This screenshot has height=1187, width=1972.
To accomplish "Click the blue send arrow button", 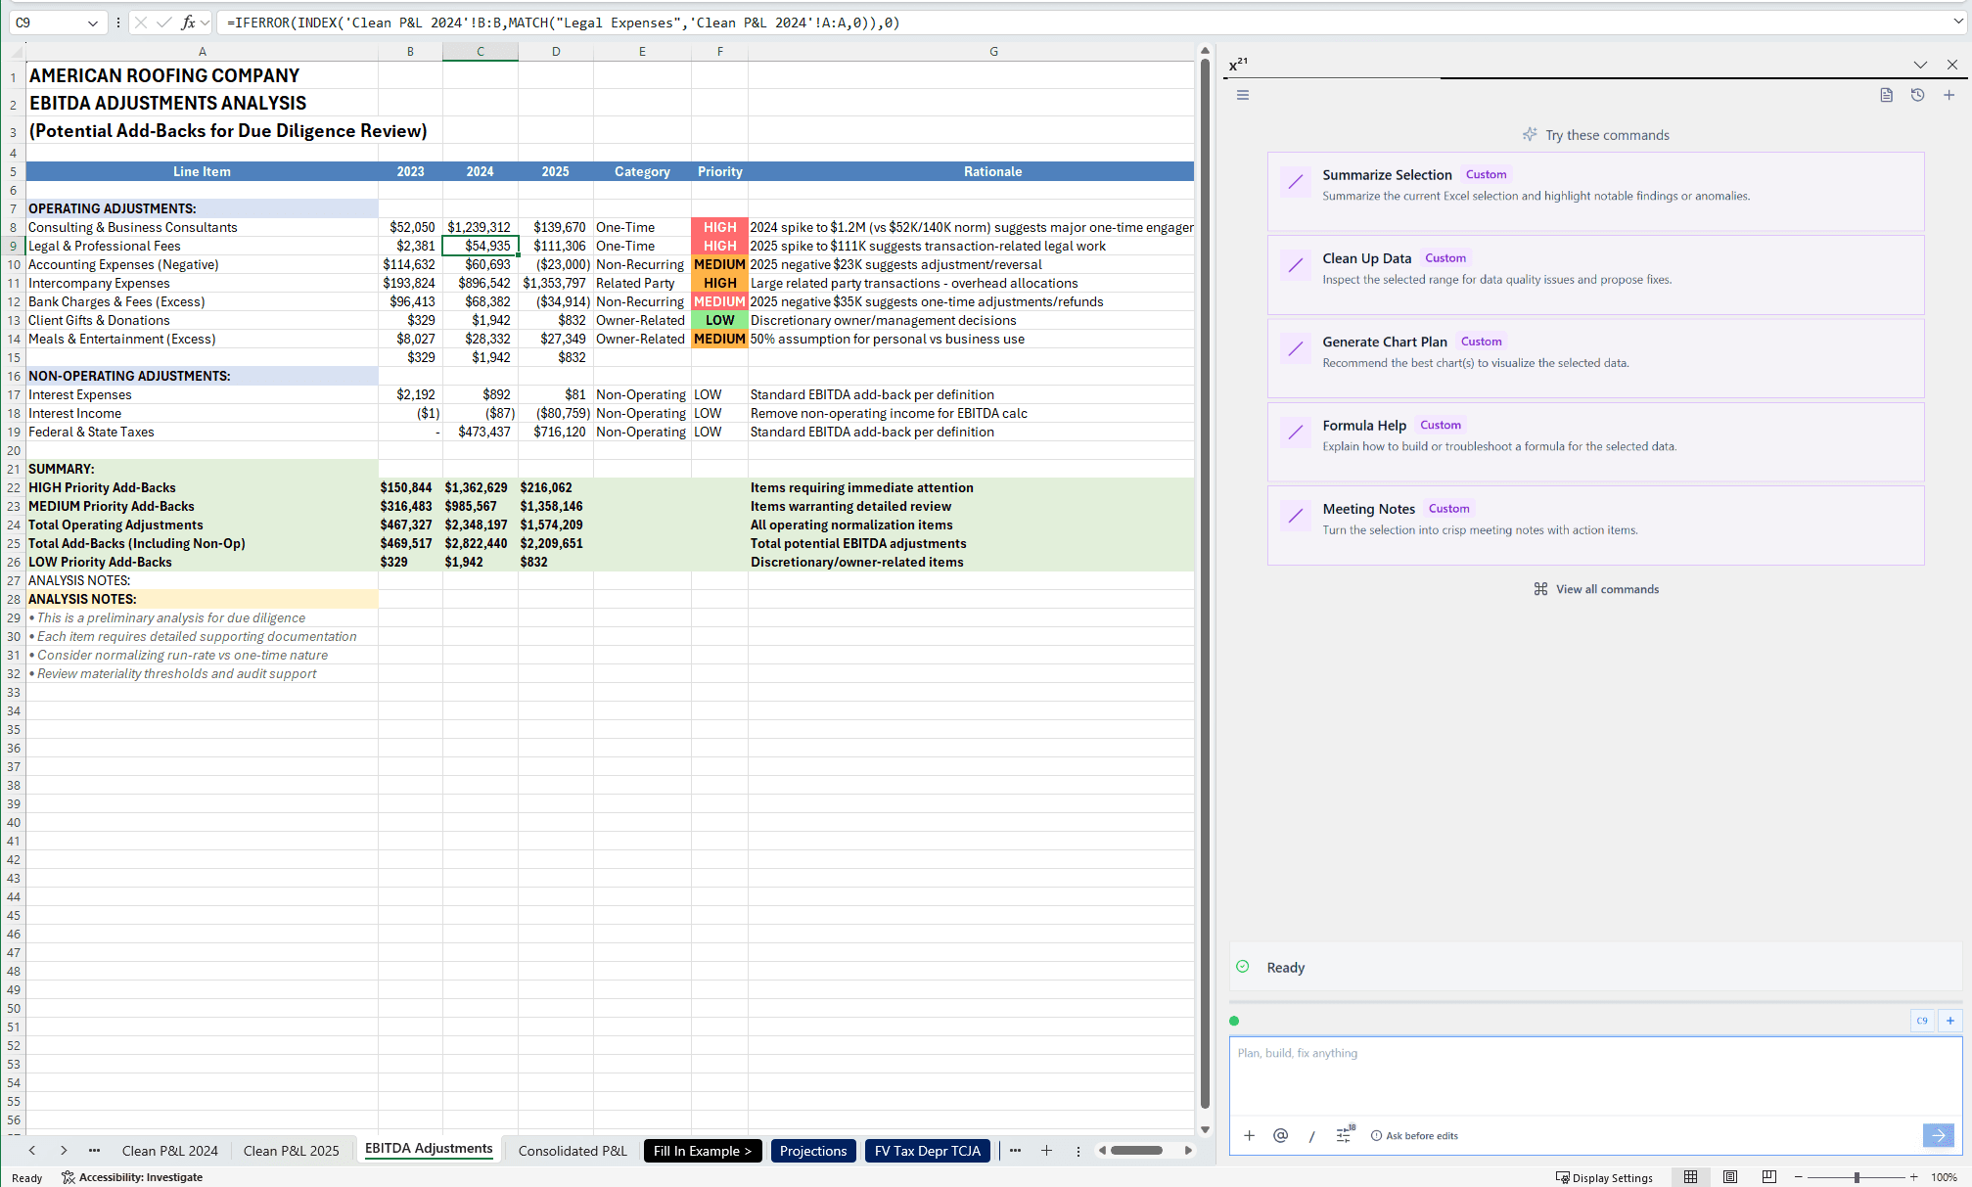I will (1938, 1135).
